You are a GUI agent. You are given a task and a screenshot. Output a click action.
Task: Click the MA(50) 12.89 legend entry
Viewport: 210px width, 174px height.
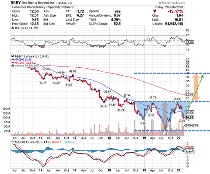coord(21,59)
